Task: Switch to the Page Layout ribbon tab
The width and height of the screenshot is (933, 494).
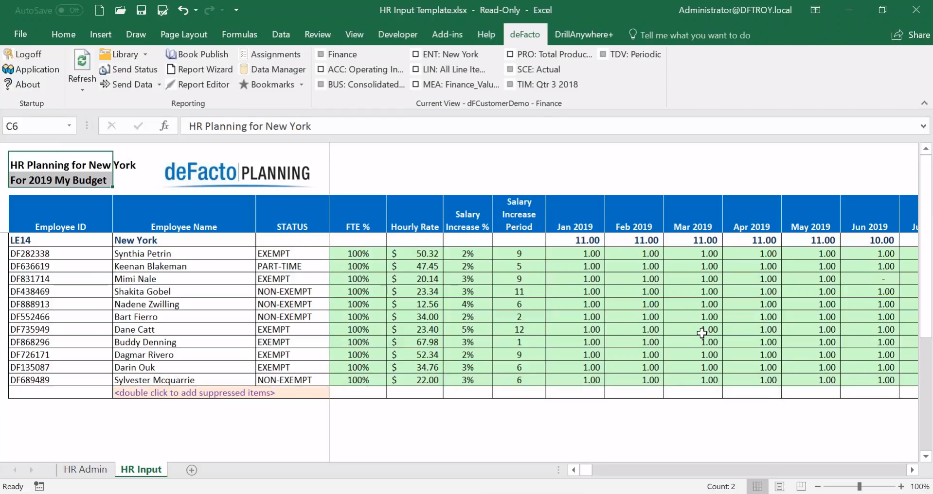Action: (184, 34)
